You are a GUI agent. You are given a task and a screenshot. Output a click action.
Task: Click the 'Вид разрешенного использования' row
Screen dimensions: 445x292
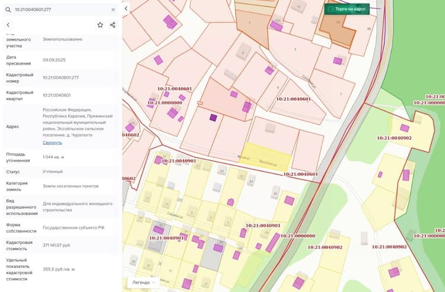pos(61,207)
